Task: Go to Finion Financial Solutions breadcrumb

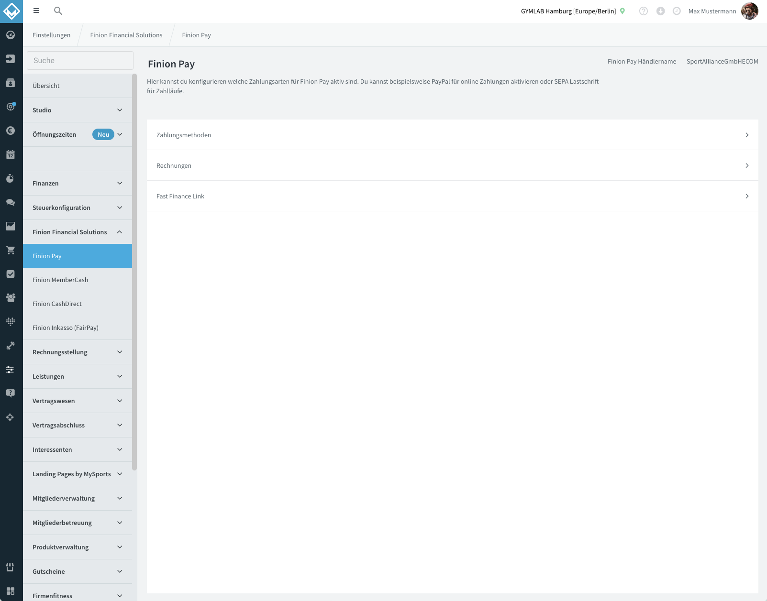Action: 126,35
